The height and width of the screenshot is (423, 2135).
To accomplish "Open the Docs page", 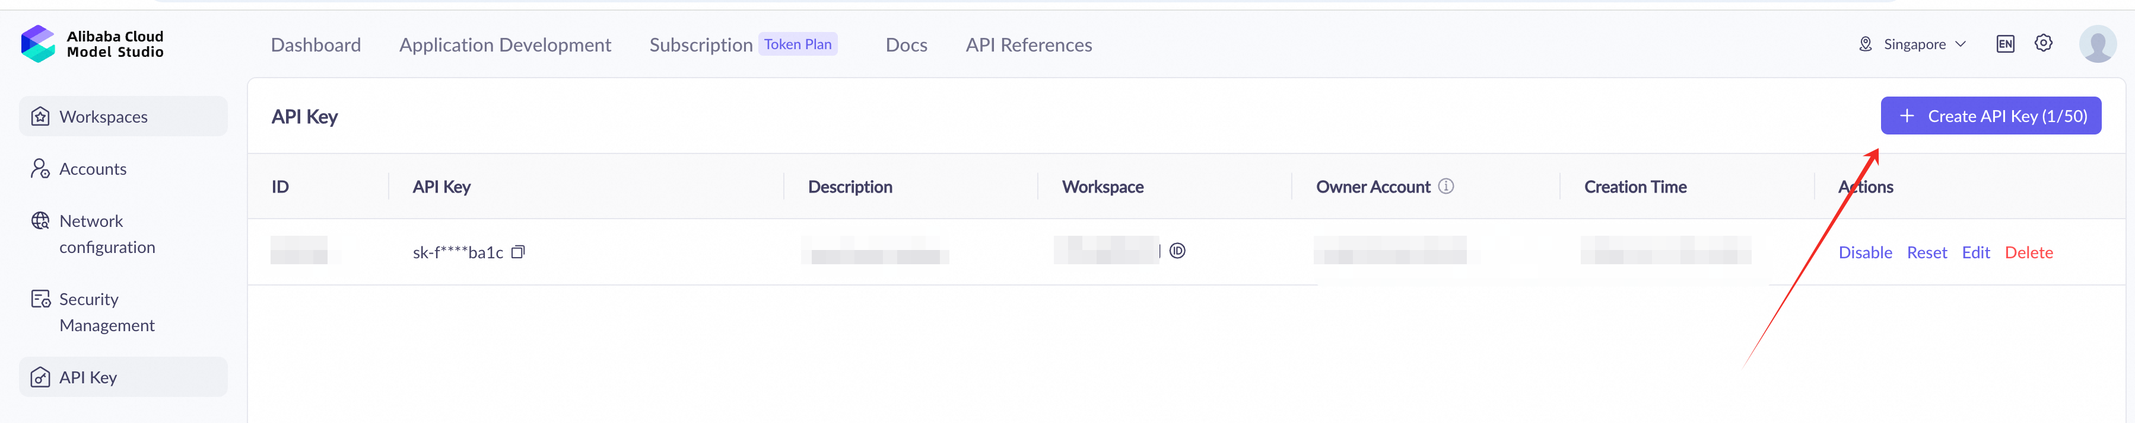I will point(906,44).
